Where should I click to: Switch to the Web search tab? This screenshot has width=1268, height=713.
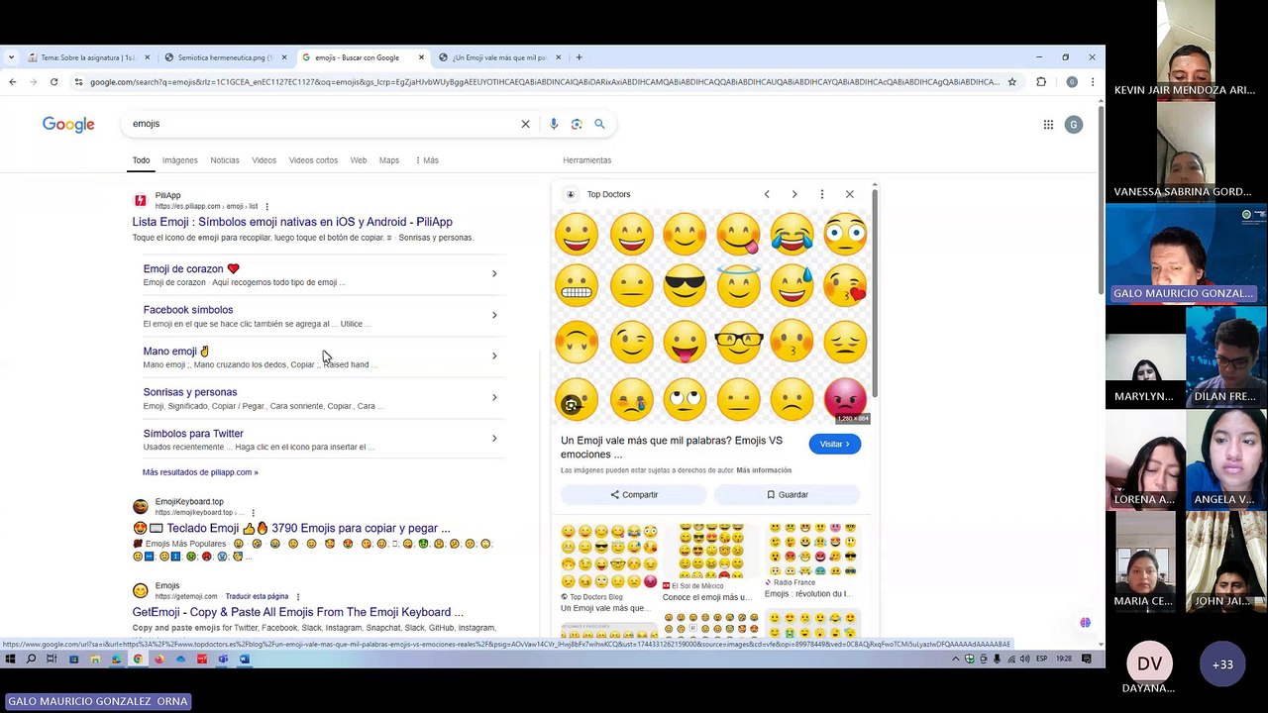pyautogui.click(x=359, y=160)
